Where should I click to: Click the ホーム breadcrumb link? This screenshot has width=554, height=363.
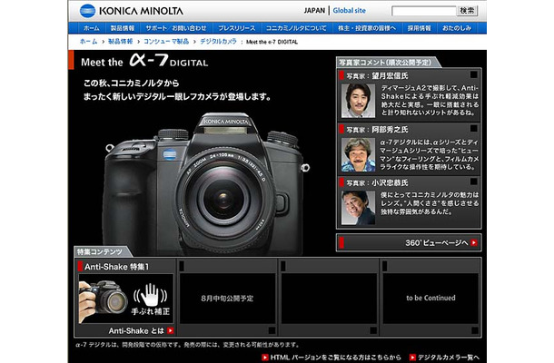[x=89, y=42]
